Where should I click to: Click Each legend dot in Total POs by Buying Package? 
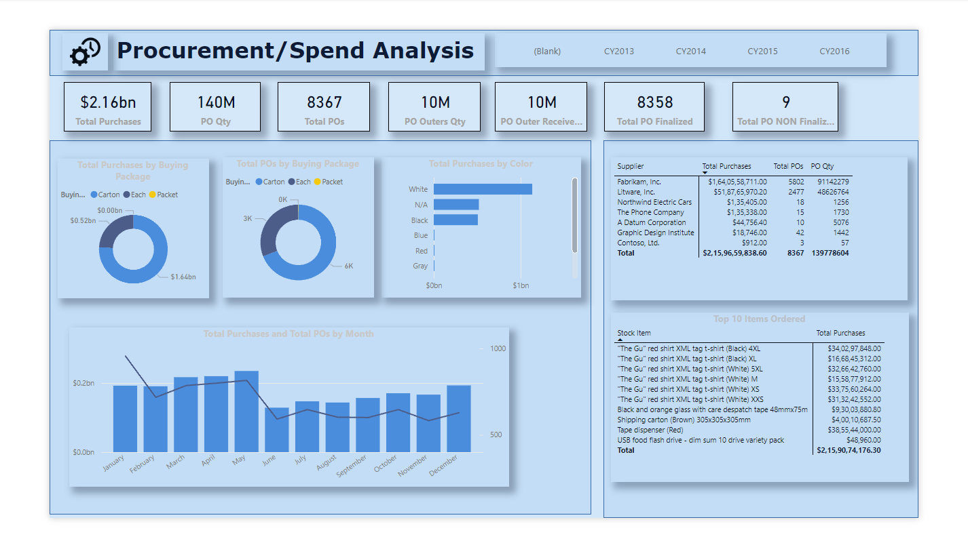click(291, 182)
